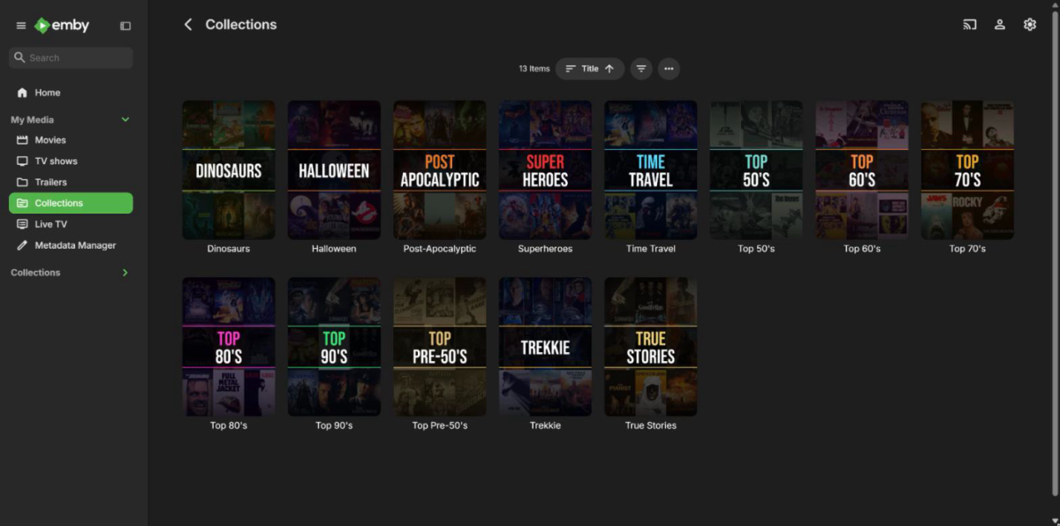Go to Home in sidebar
Image resolution: width=1060 pixels, height=526 pixels.
71,93
